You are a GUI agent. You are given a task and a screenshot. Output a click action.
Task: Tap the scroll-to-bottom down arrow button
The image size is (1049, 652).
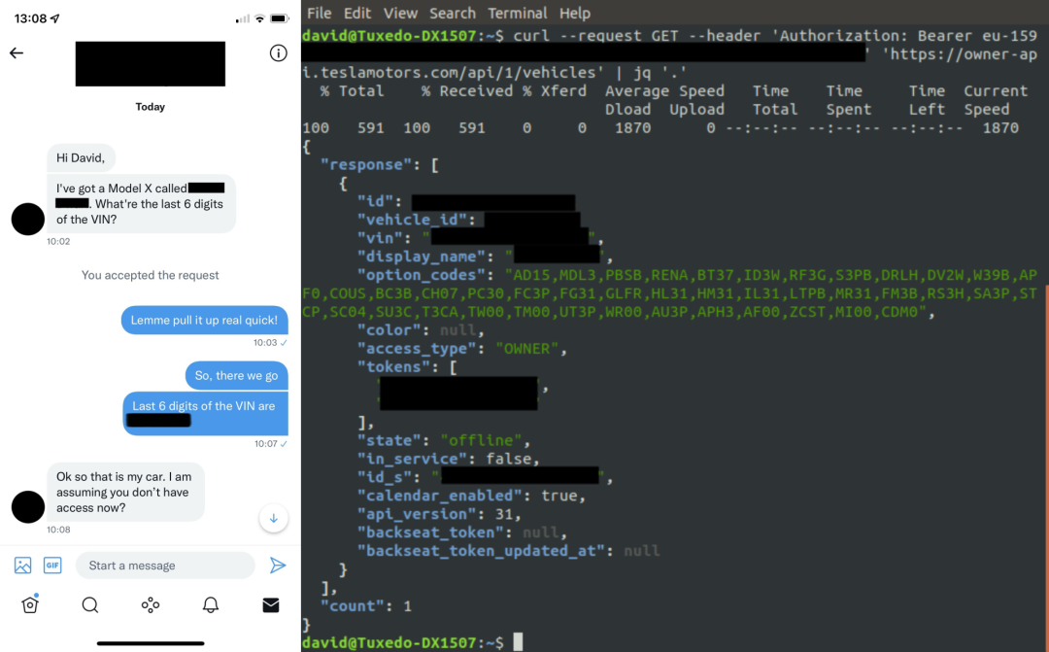click(274, 518)
